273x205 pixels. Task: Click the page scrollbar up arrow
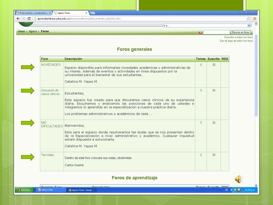point(256,24)
